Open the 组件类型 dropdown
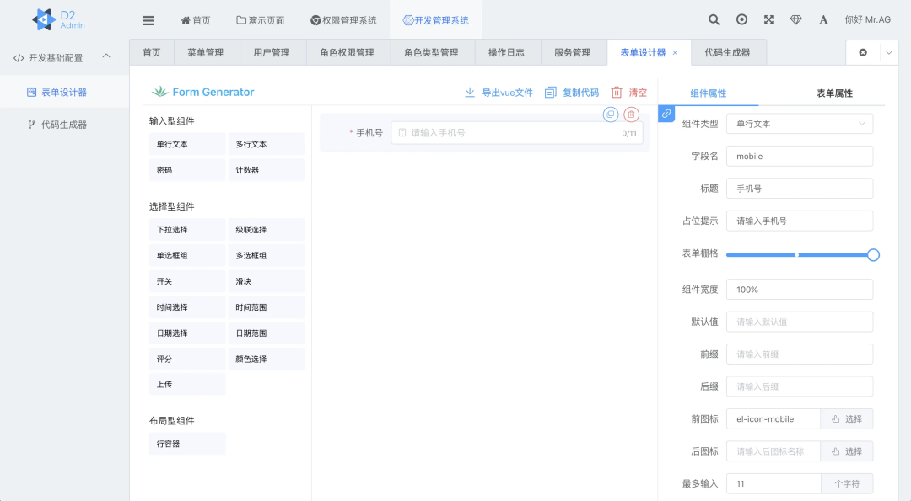Viewport: 911px width, 501px height. [799, 124]
